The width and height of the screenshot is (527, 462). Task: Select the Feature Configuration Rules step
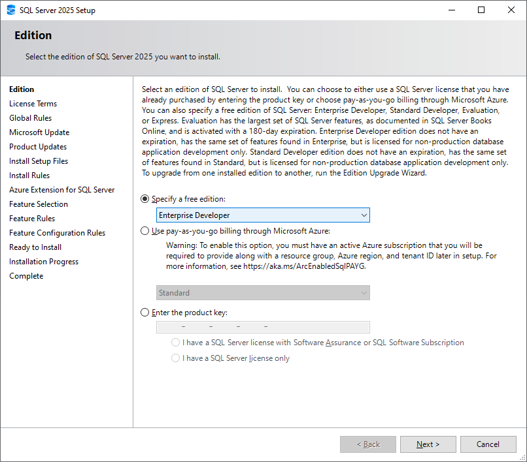pos(57,233)
